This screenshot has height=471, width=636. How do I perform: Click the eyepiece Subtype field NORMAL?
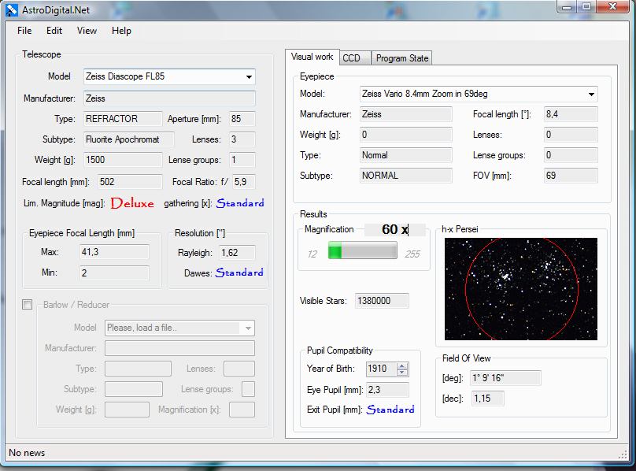pos(406,176)
